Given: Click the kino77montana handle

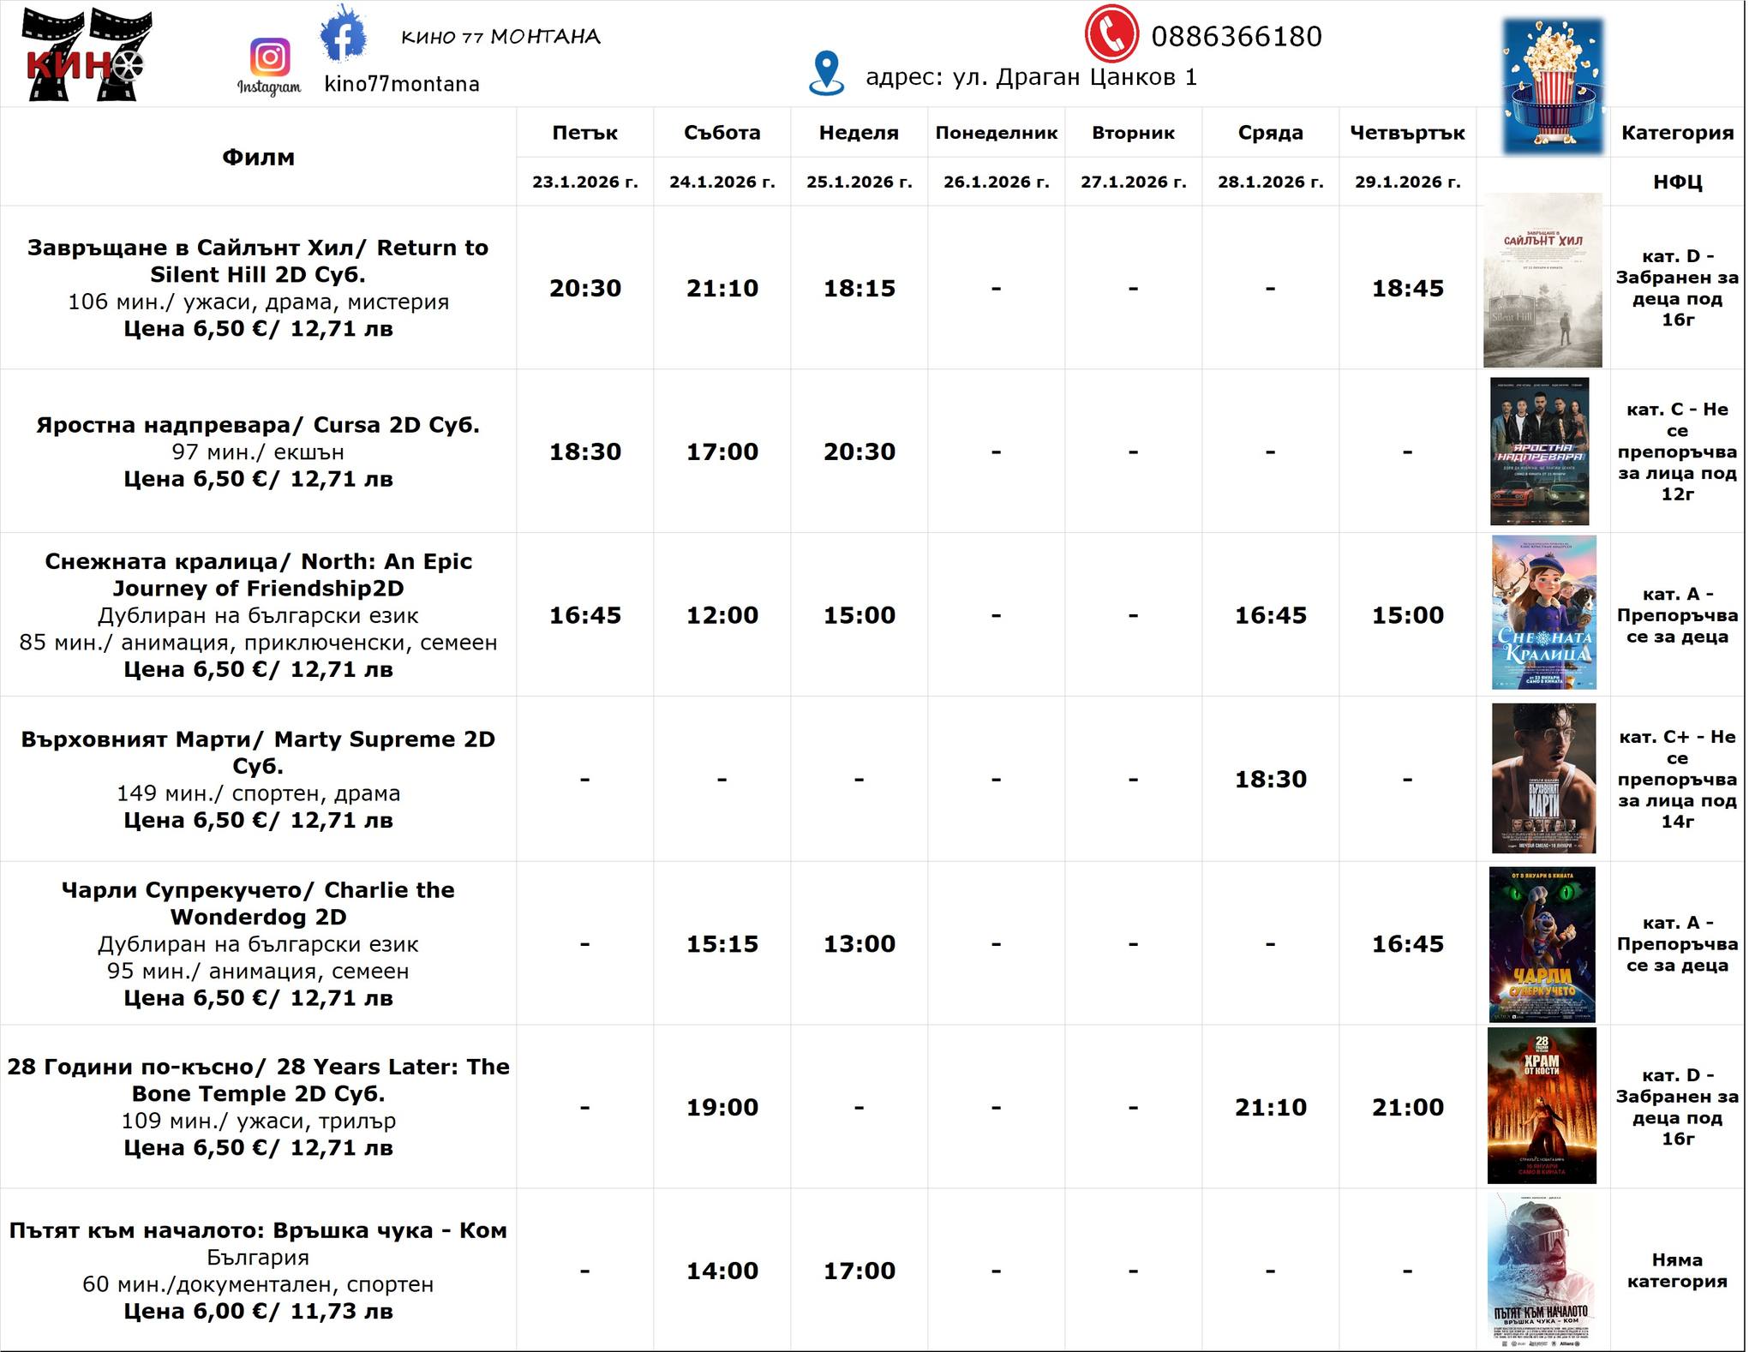Looking at the screenshot, I should tap(402, 85).
